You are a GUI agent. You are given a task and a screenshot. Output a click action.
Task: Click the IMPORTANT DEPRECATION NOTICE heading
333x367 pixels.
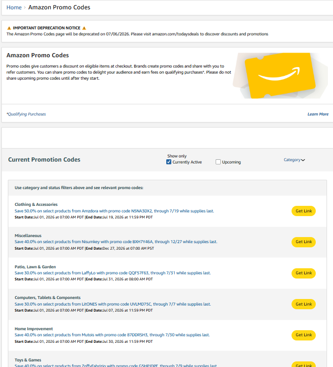47,28
